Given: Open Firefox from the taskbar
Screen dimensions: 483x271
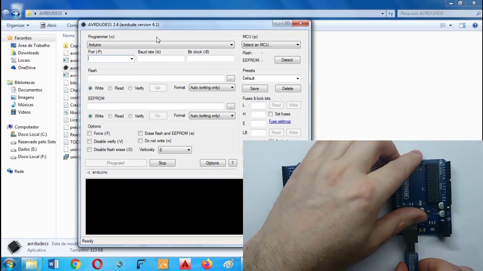Looking at the screenshot, I should (x=207, y=264).
